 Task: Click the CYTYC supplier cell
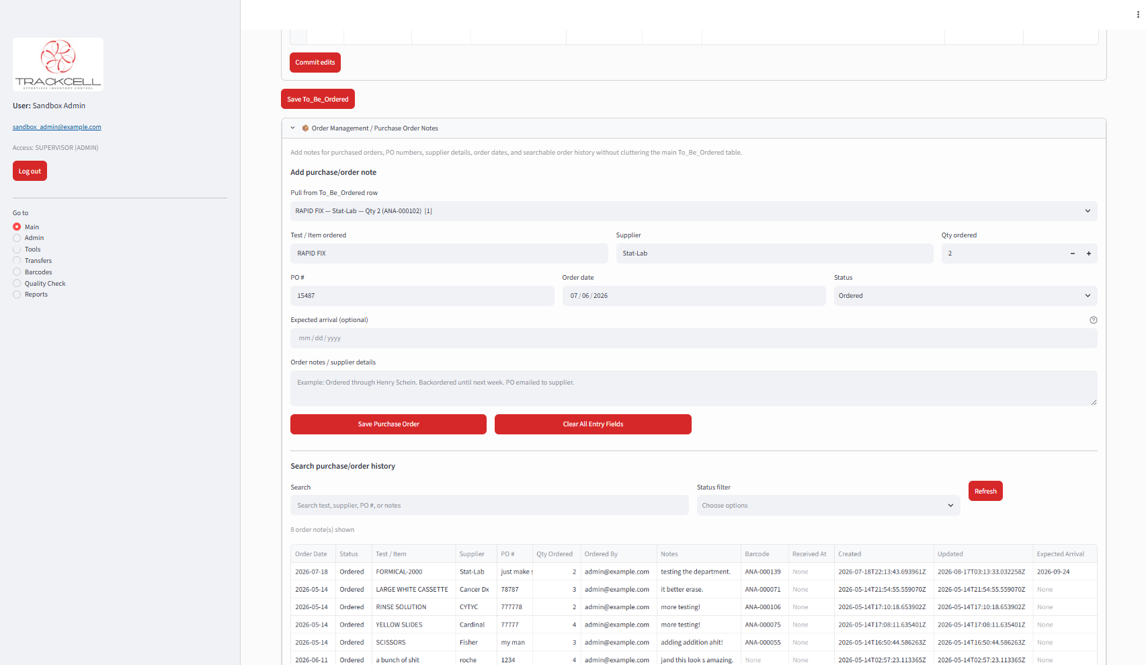pyautogui.click(x=476, y=607)
